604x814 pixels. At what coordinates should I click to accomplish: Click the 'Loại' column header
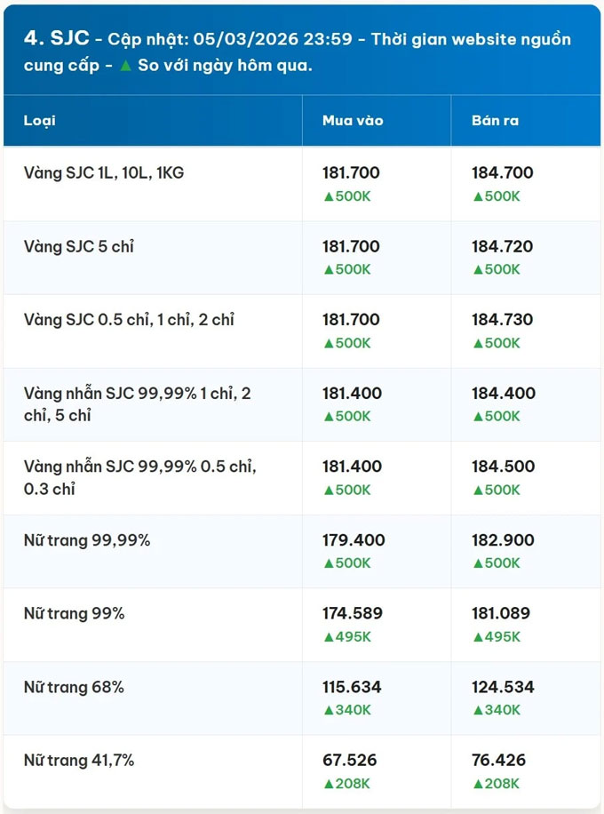pos(40,120)
